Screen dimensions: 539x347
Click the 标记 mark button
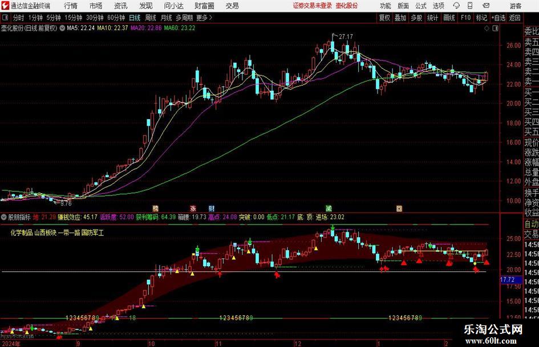point(481,18)
